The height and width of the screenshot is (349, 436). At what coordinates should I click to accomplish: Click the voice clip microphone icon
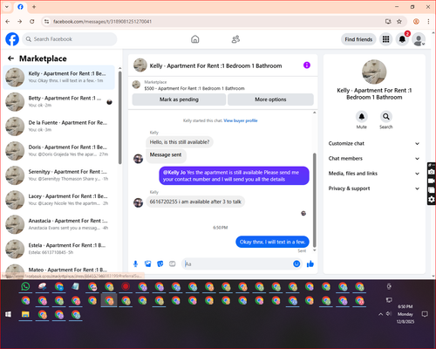135,263
